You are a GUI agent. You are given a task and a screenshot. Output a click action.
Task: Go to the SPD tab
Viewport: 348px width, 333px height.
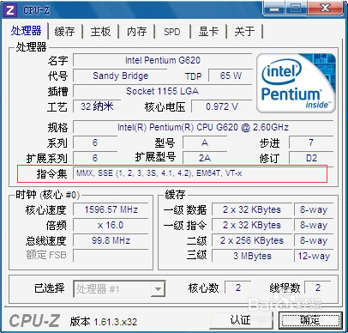[172, 32]
